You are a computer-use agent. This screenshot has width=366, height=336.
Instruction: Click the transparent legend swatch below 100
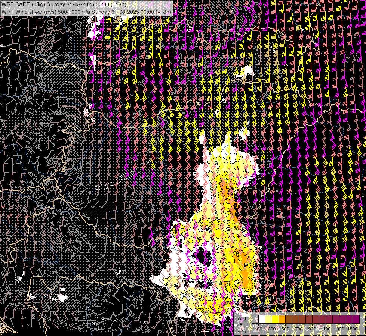255,319
